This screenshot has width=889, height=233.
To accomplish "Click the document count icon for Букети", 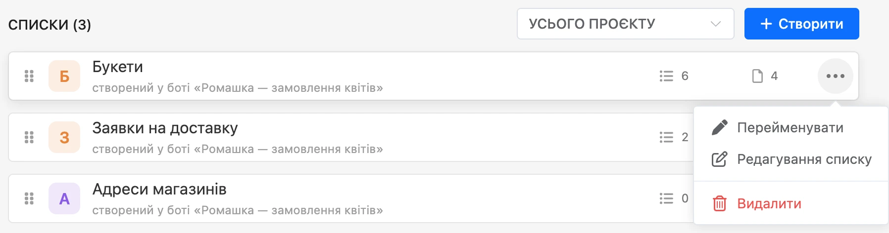I will (x=757, y=76).
